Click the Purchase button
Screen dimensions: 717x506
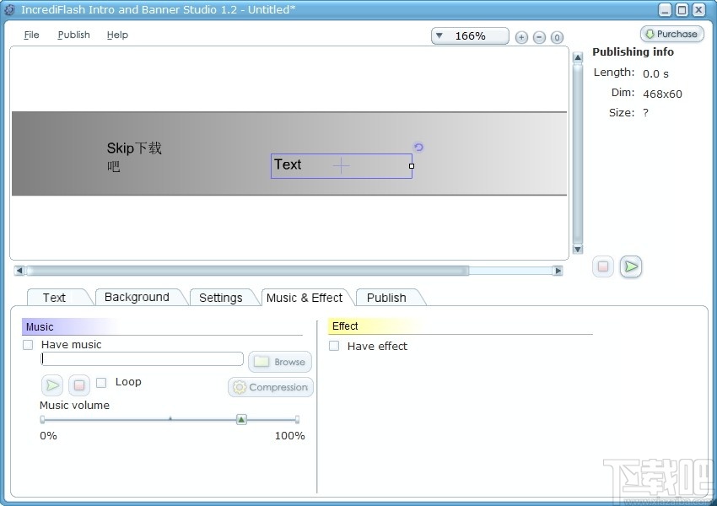(671, 34)
